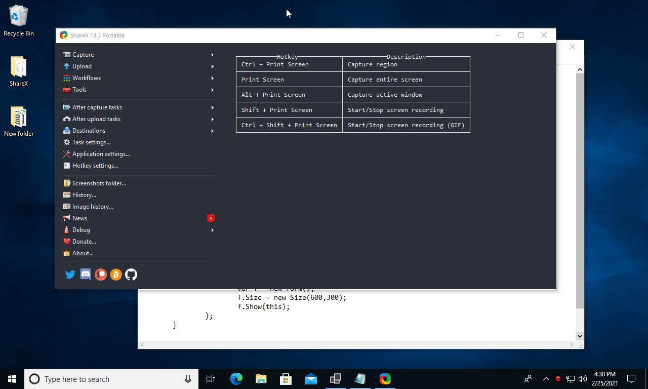
Task: Open the GitHub repository icon
Action: click(131, 274)
